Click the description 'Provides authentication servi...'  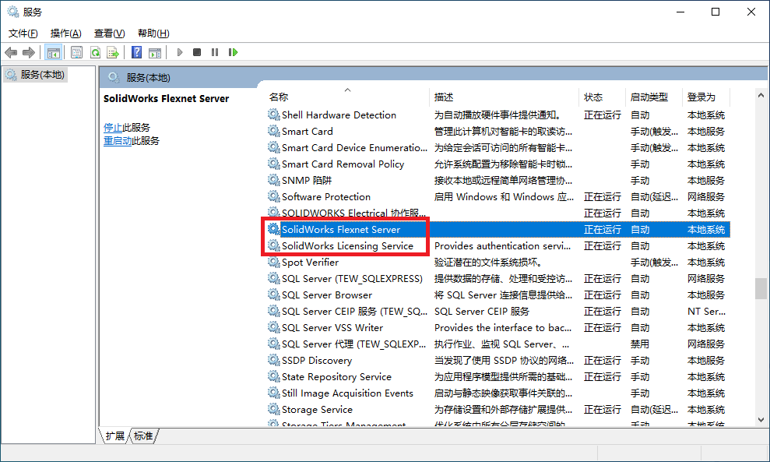click(503, 245)
